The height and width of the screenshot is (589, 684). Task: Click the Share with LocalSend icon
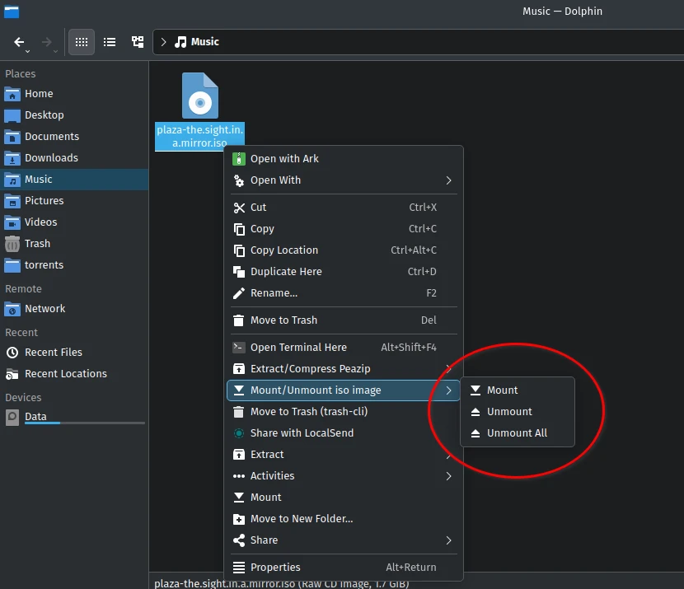tap(239, 433)
